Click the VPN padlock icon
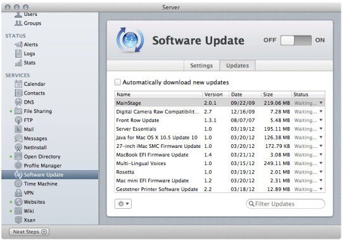Viewport: 342px width, 240px height. 18,193
